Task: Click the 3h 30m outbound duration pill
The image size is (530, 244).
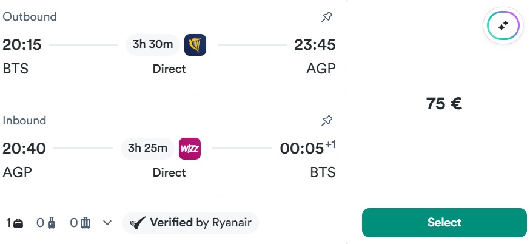Action: click(153, 44)
